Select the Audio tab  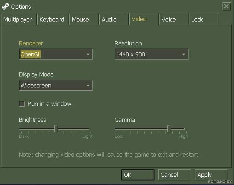point(114,19)
